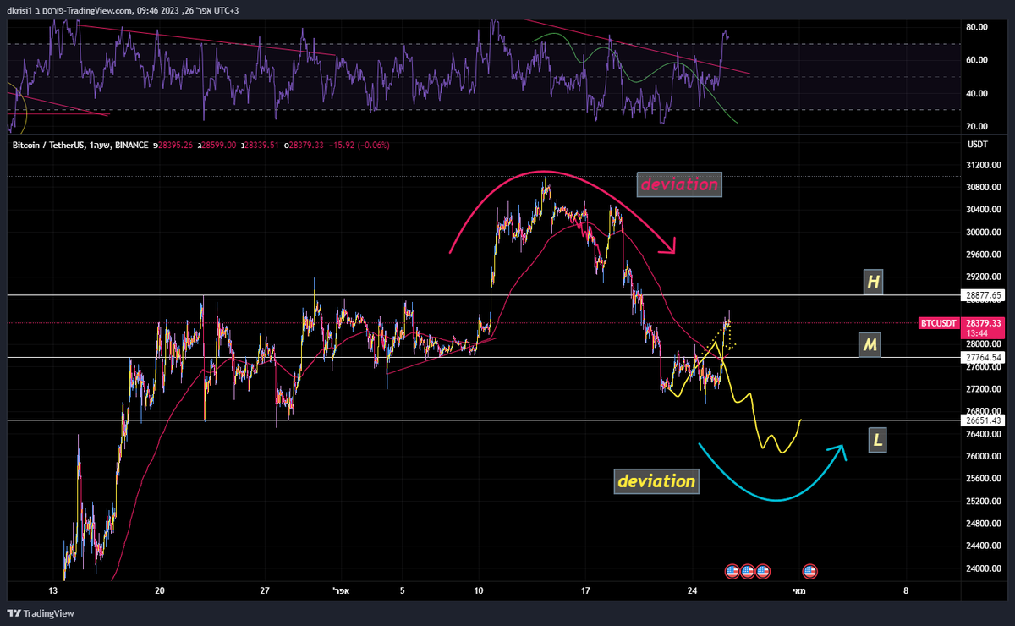Screen dimensions: 1015x626
Task: Click the 26000.00 price axis value
Action: point(982,457)
